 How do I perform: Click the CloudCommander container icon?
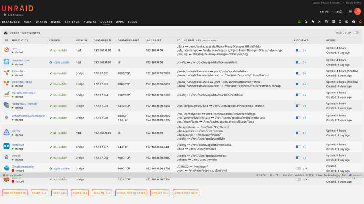coord(7,168)
